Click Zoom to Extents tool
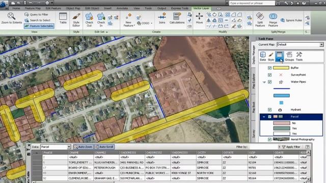Screen dimensions: 326x183 pyautogui.click(x=11, y=18)
